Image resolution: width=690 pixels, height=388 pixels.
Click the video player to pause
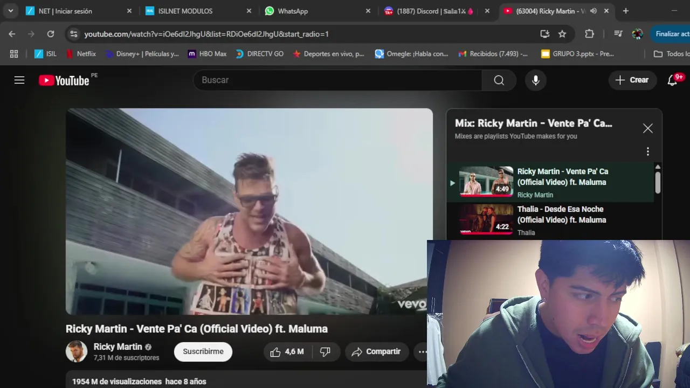pyautogui.click(x=249, y=211)
